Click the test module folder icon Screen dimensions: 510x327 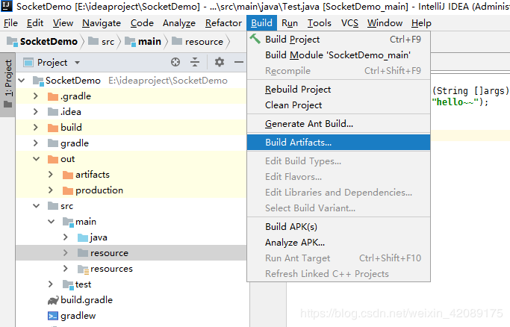click(68, 284)
